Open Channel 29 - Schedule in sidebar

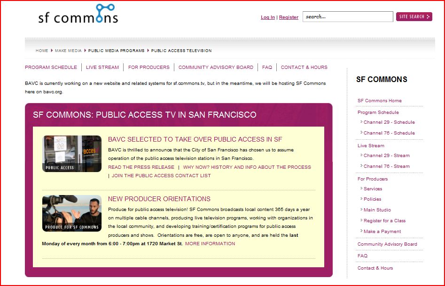point(389,122)
